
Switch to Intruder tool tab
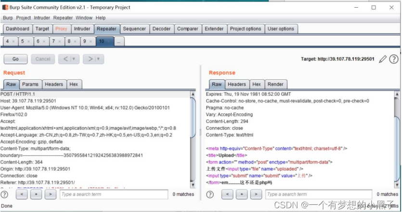(82, 29)
